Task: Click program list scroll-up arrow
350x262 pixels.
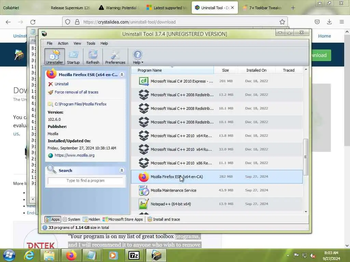Action: [306, 70]
